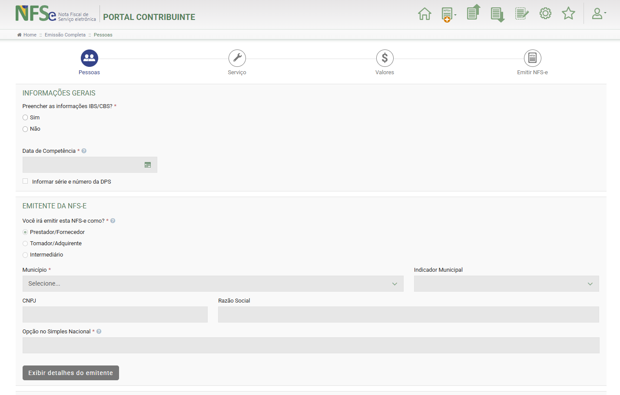Open the favorites star icon
The image size is (620, 395).
[568, 13]
